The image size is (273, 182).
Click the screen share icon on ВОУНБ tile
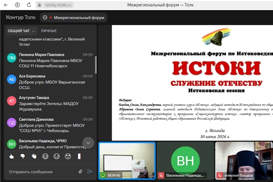(103, 175)
